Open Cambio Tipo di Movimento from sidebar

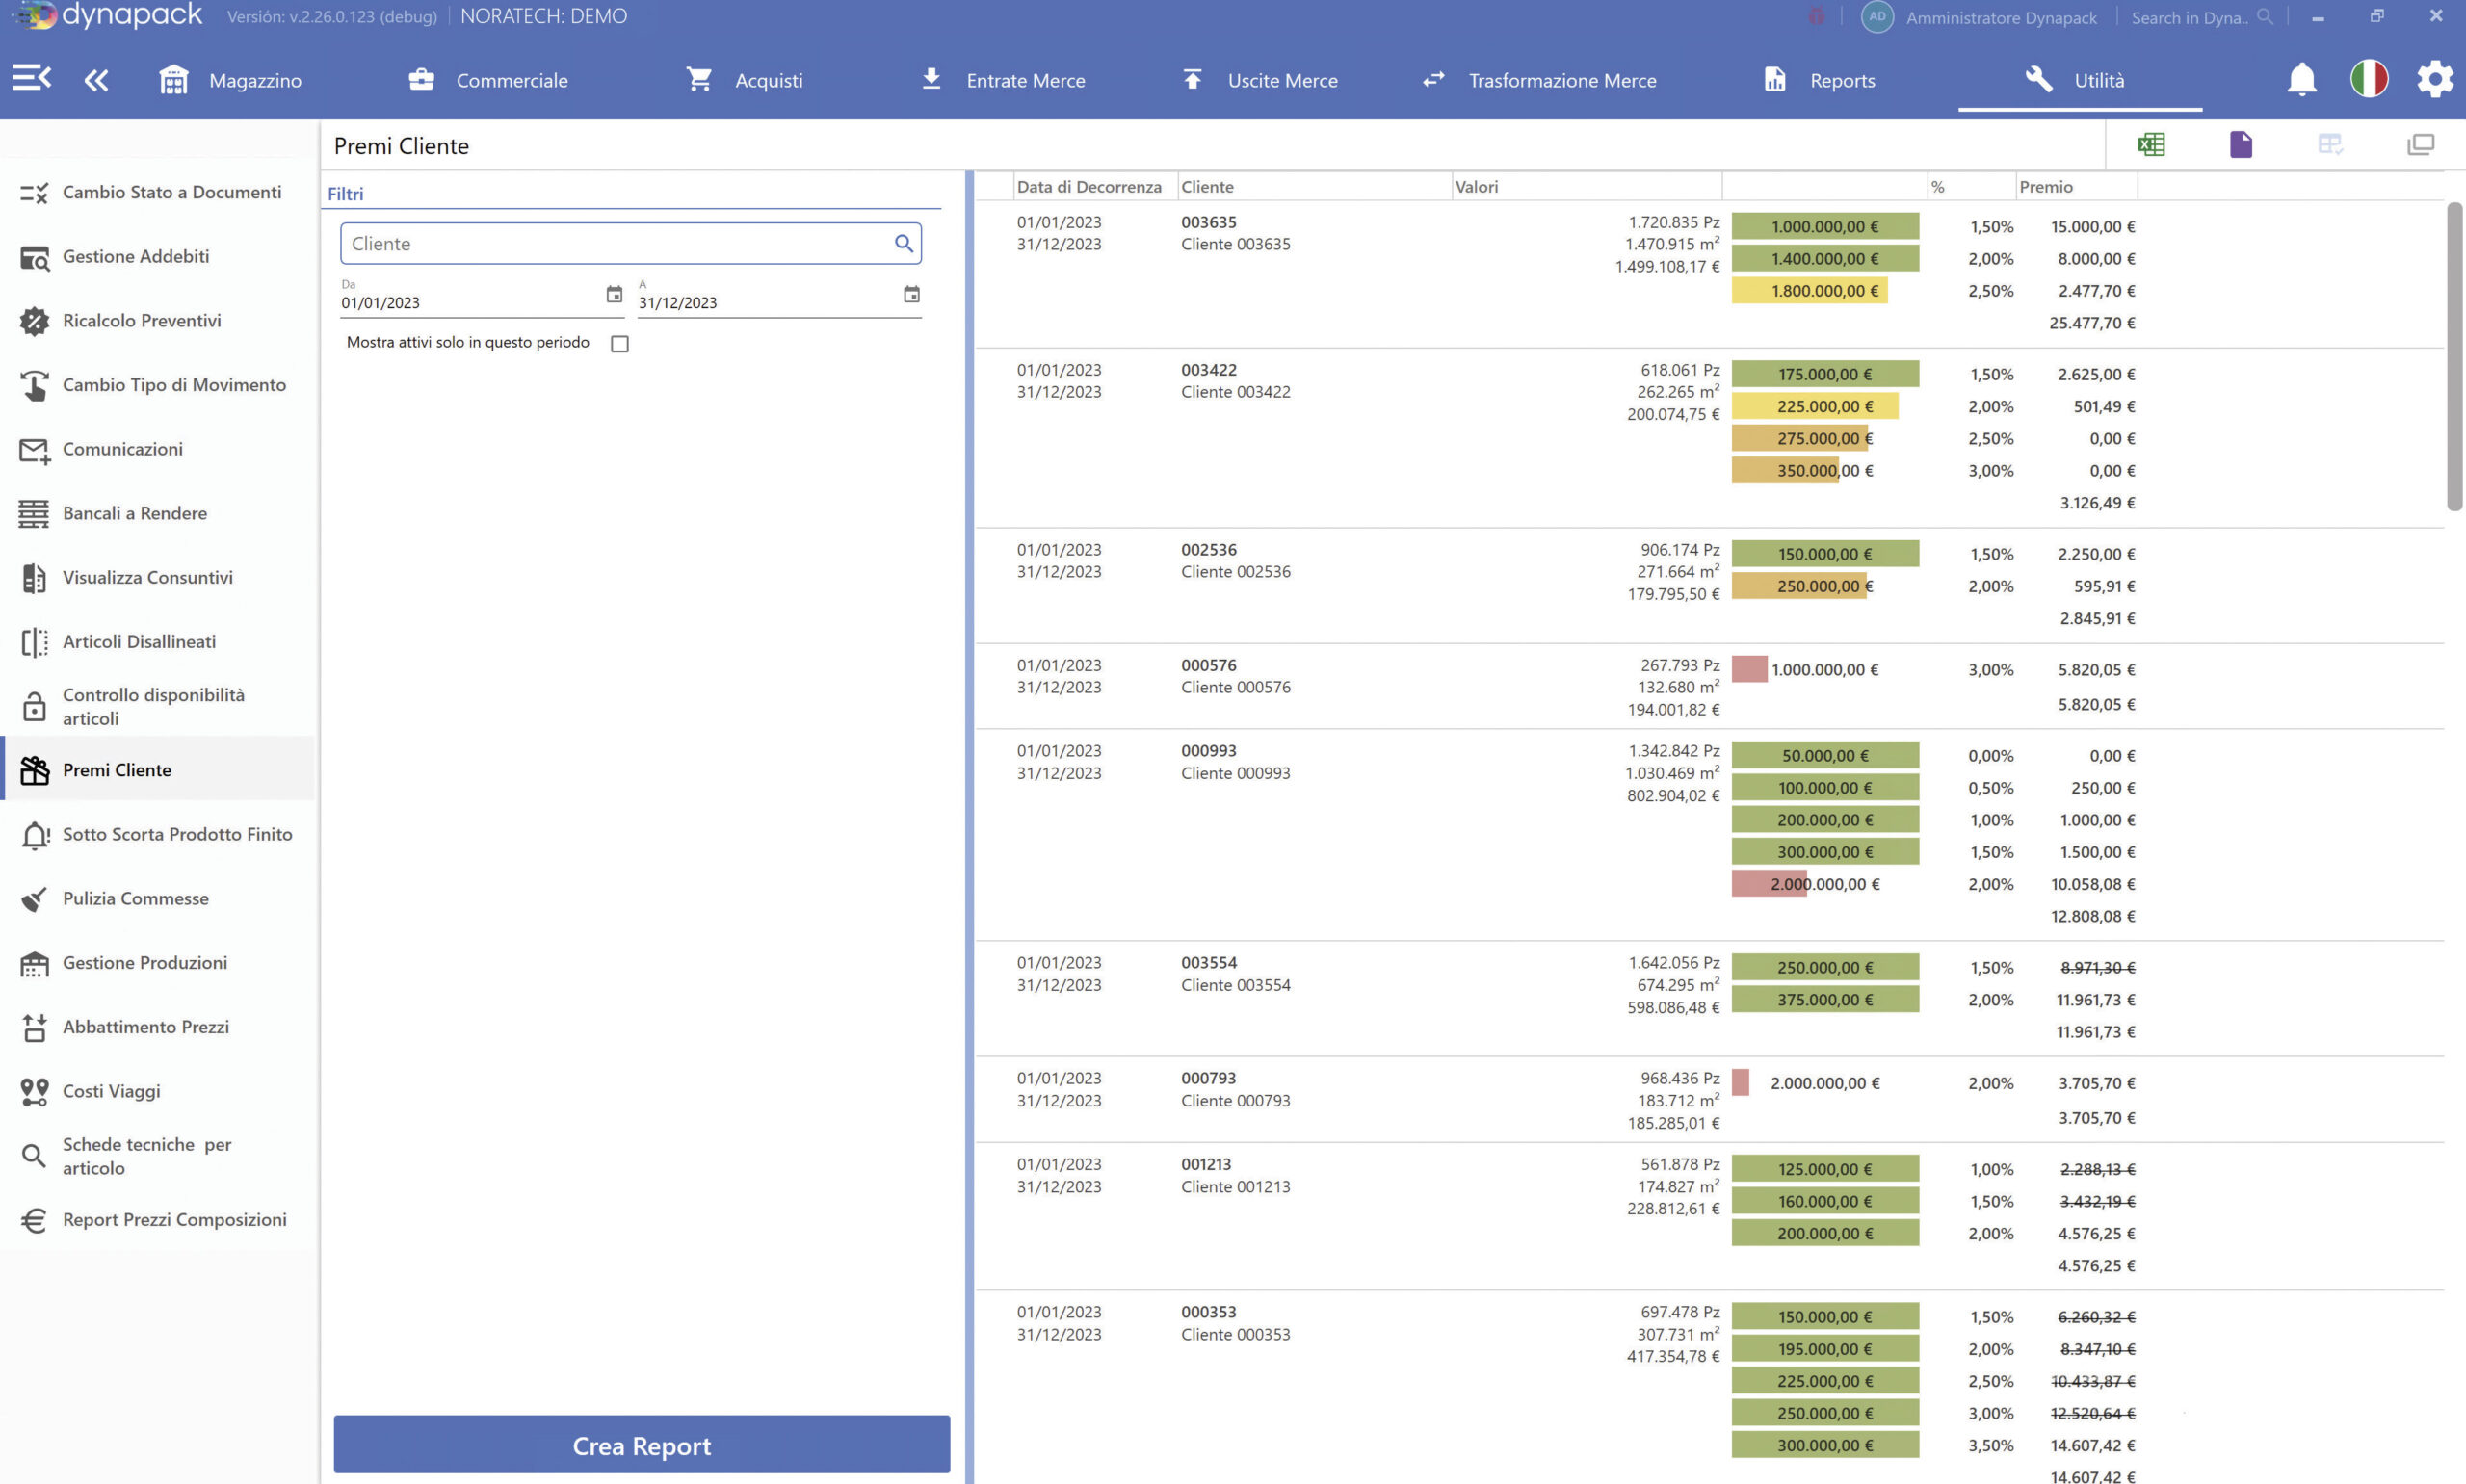pyautogui.click(x=159, y=385)
